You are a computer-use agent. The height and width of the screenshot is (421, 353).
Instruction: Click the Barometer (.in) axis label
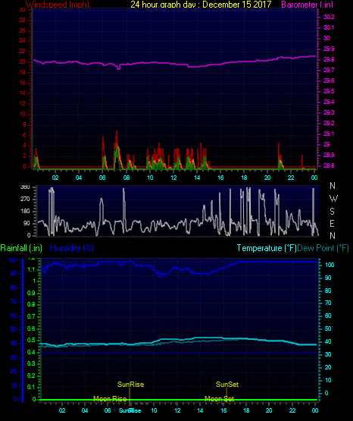coord(307,5)
